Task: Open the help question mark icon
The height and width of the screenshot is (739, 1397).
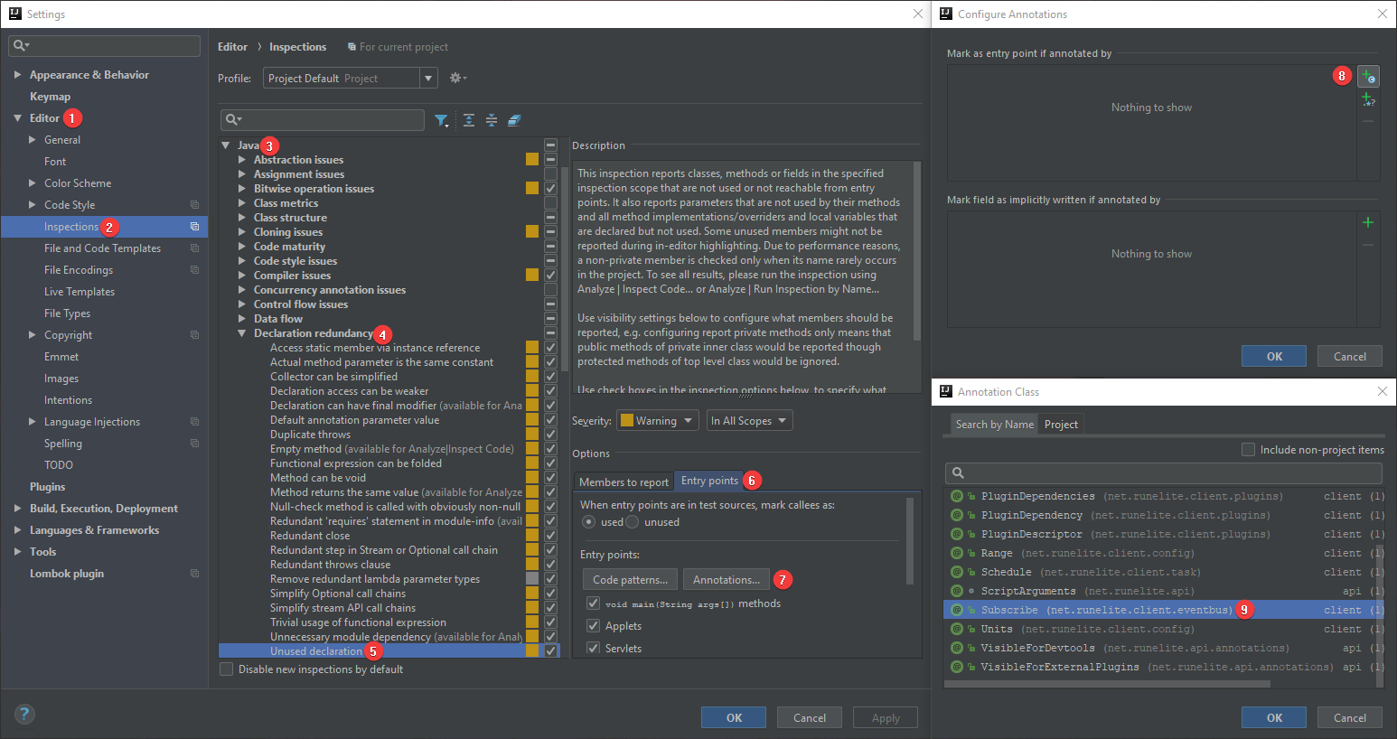Action: pos(24,714)
